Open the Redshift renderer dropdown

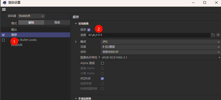coord(31,16)
